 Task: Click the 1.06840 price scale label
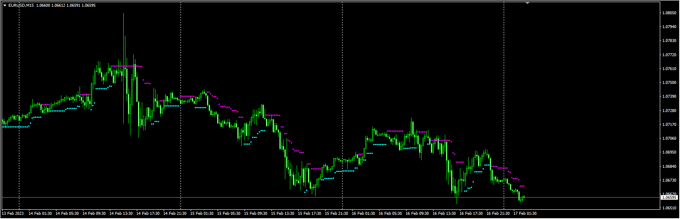coord(669,167)
